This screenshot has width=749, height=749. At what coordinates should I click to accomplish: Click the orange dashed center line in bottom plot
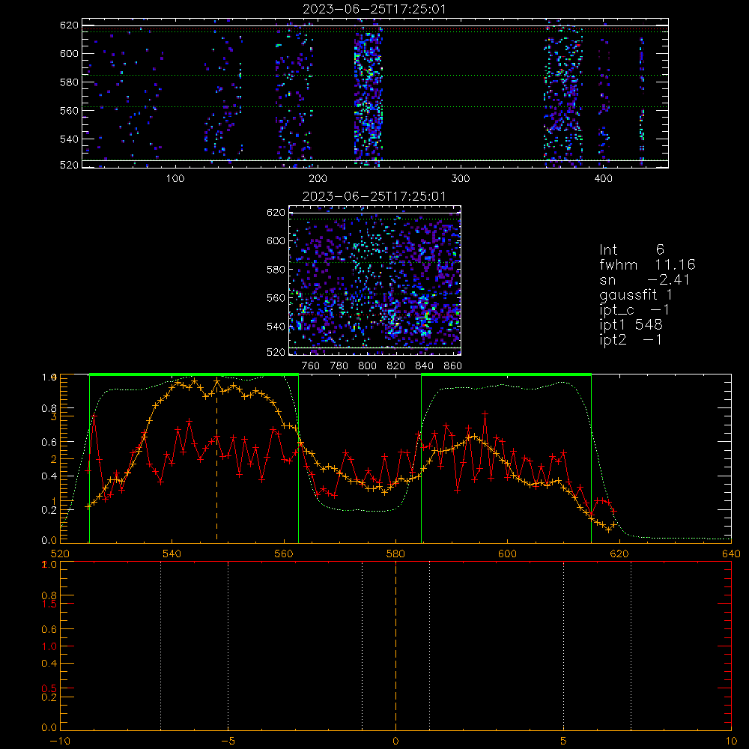pos(395,645)
